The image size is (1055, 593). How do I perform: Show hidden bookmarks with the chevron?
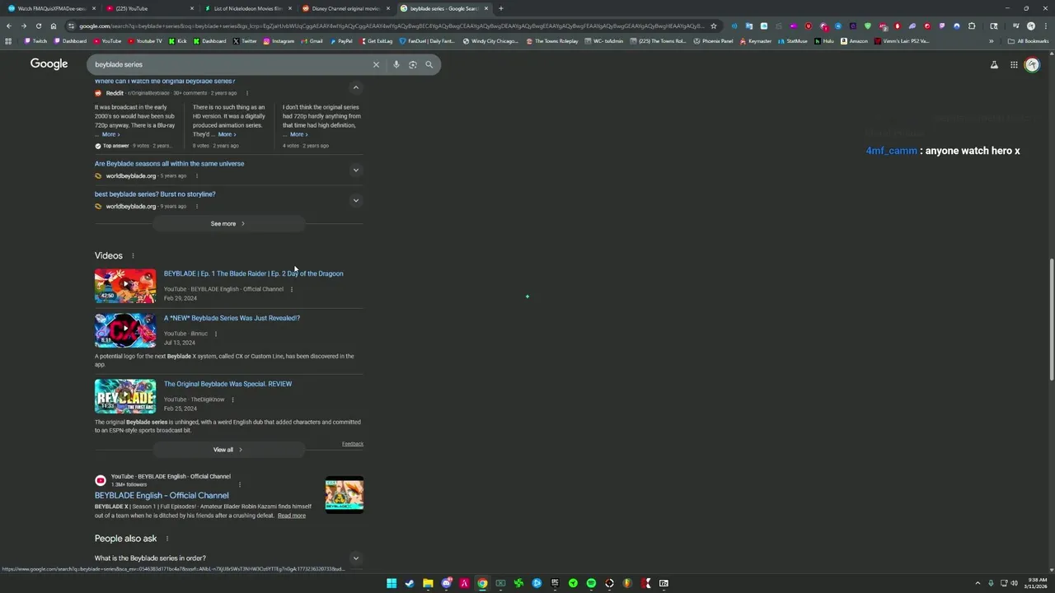(992, 41)
